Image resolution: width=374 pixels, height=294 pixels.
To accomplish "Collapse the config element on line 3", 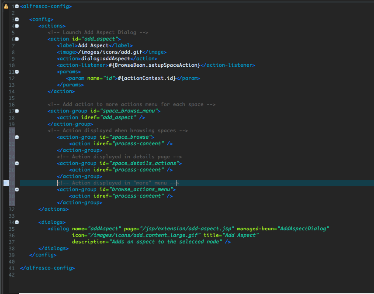I will (17, 20).
